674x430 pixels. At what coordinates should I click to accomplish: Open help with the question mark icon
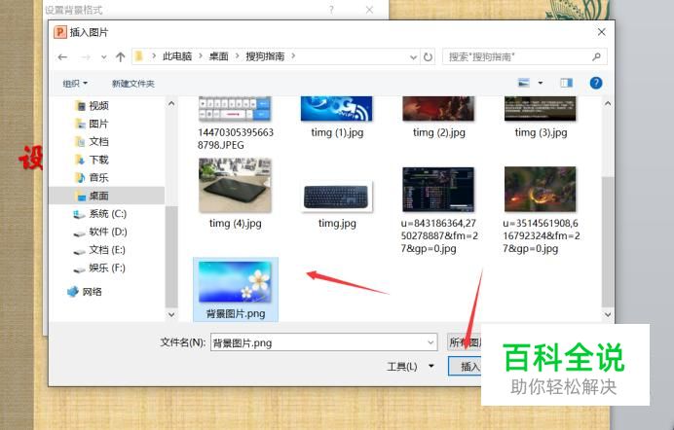click(596, 83)
